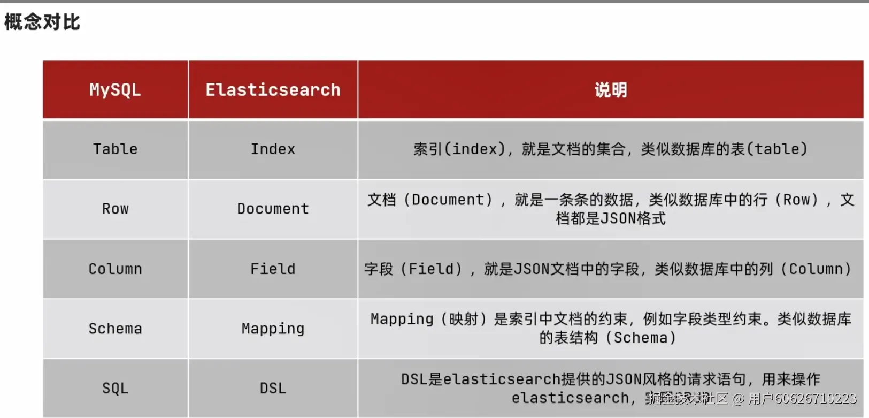Select the MySQL column header
Screen dimensions: 869x418
point(116,89)
